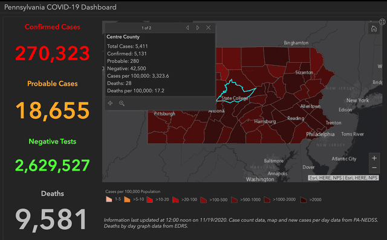
Task: Click the 'Centre County' popup title
Action: (123, 37)
